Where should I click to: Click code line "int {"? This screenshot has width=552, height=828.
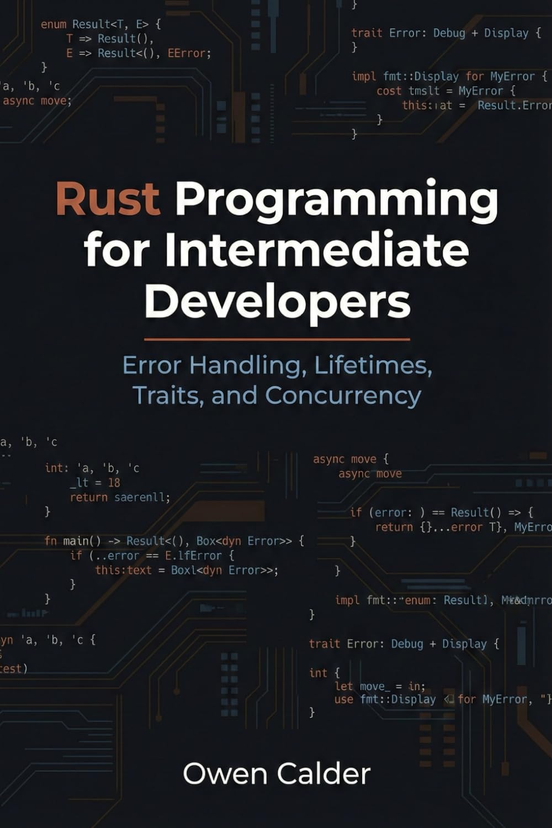[x=325, y=673]
